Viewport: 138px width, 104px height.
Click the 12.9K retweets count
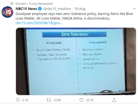(x=57, y=100)
